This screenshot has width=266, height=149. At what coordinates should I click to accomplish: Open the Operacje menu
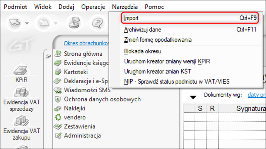93,7
